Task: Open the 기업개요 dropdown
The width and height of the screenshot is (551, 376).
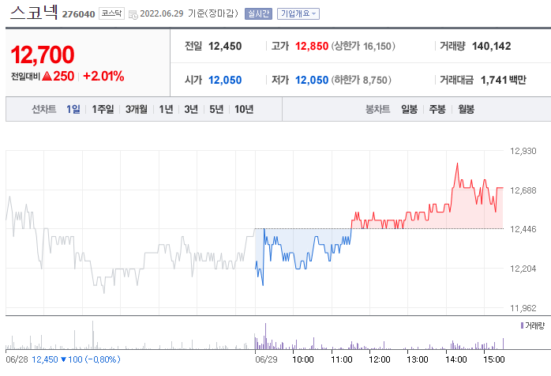Action: coord(298,13)
